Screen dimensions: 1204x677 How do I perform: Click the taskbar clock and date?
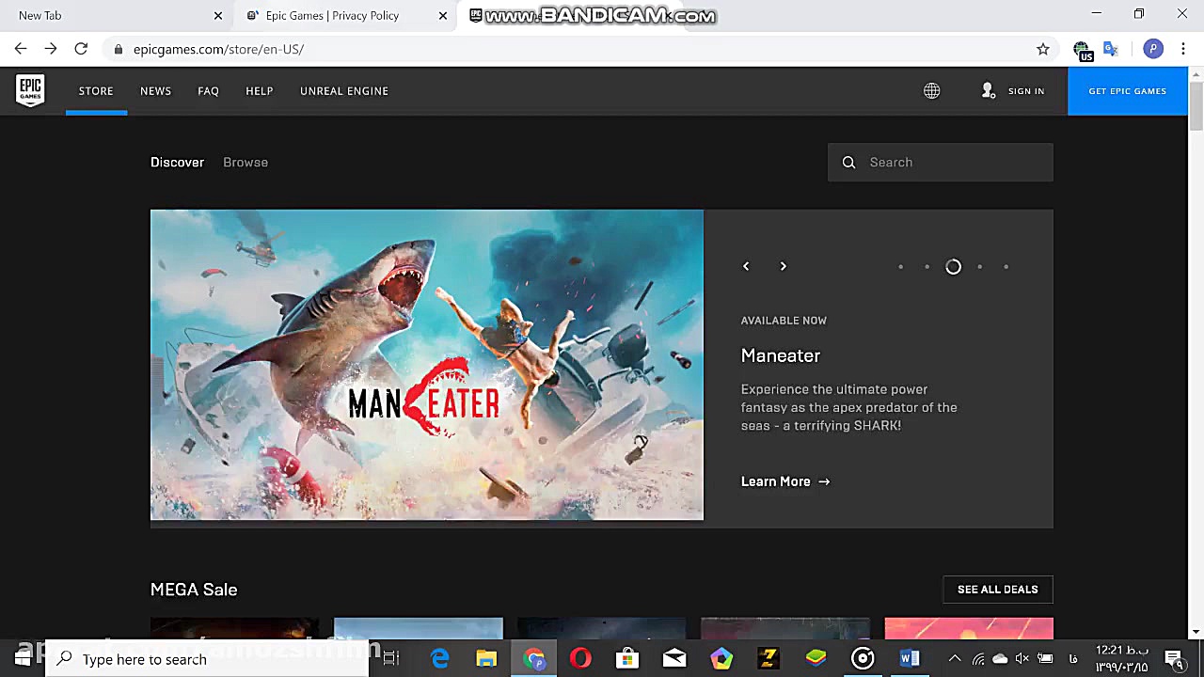1121,659
